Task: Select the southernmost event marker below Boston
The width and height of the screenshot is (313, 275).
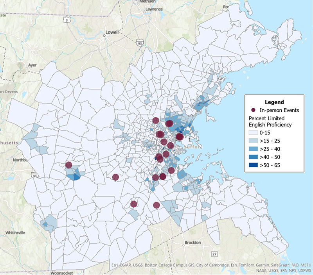Action: [156, 206]
